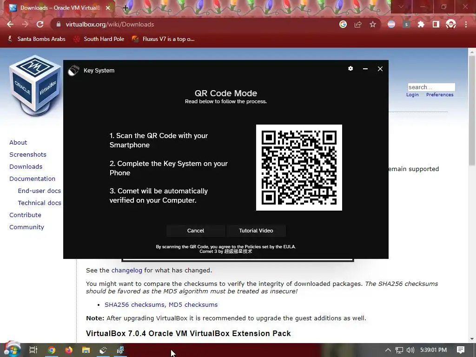Click the scrollbar down arrow
Screen dimensions: 476x357
[472, 339]
